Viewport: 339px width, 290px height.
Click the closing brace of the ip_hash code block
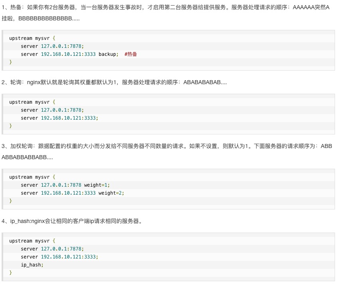click(11, 273)
